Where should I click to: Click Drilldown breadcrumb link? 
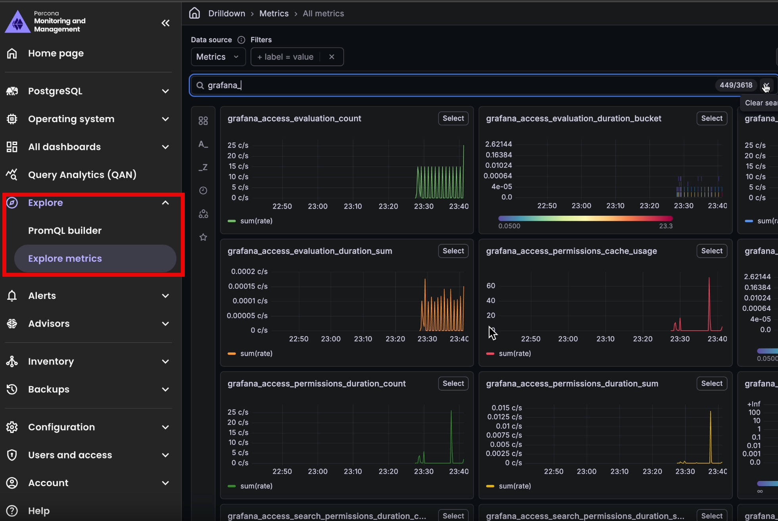click(227, 13)
